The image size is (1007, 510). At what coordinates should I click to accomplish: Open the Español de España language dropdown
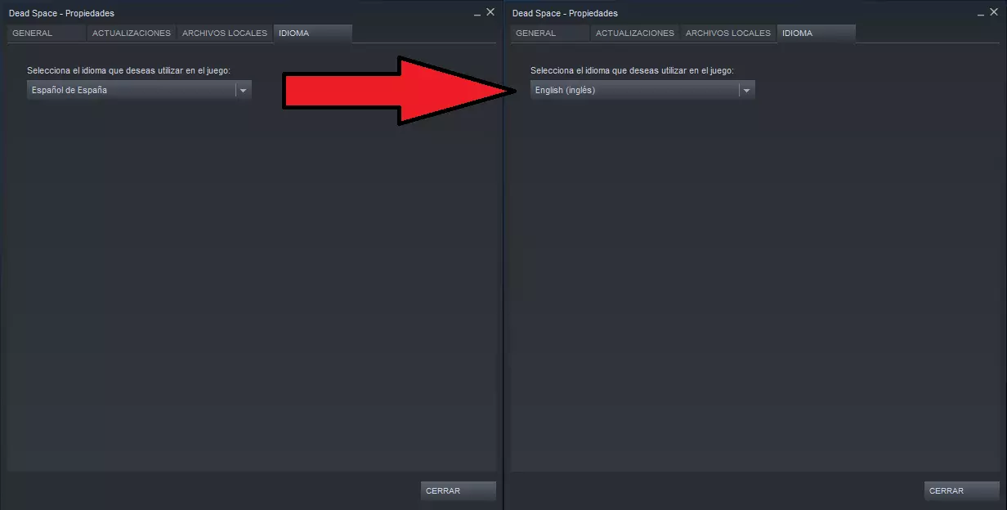coord(139,90)
